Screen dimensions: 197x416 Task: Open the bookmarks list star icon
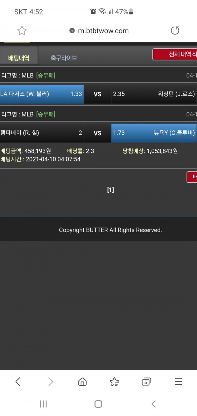114,381
